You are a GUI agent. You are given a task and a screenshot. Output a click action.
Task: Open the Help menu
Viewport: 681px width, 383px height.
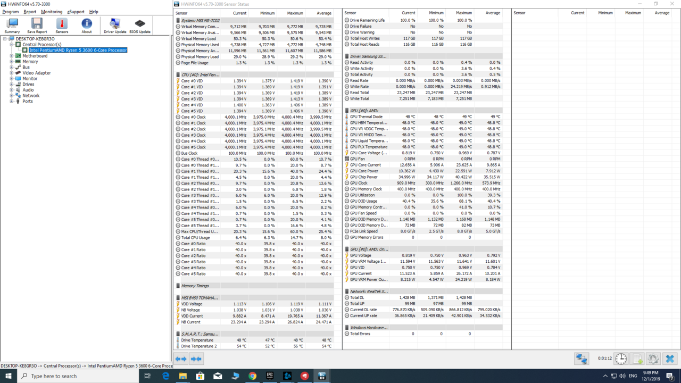pyautogui.click(x=94, y=12)
